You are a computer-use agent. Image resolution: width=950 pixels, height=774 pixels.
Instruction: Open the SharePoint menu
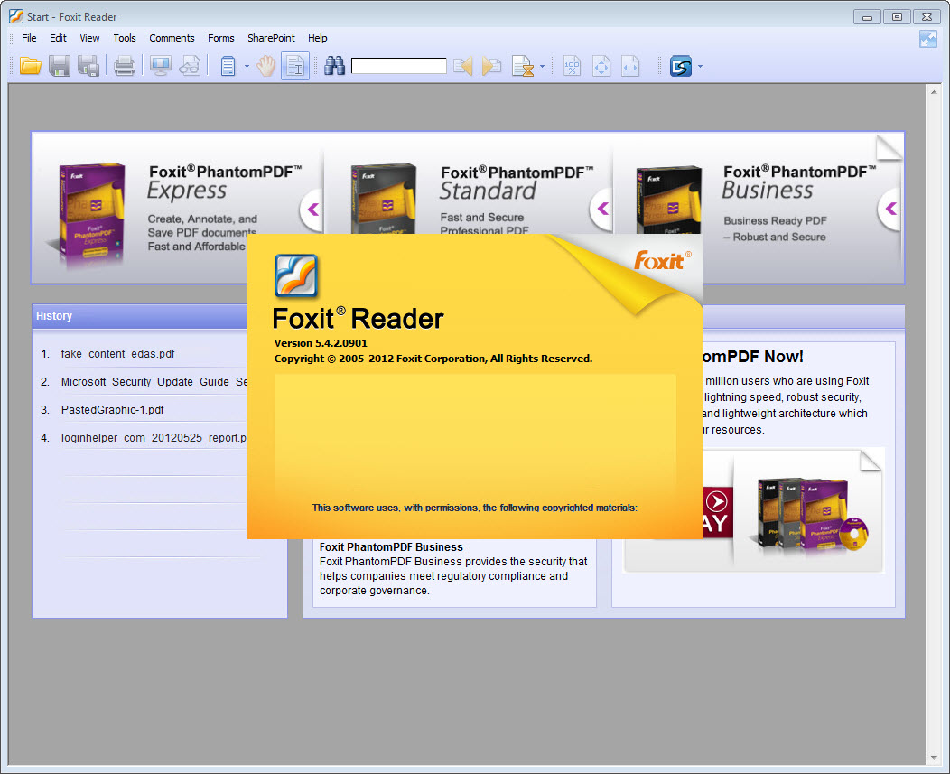pos(271,38)
